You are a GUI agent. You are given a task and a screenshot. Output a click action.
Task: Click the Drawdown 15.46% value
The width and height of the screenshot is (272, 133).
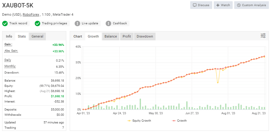coord(59,73)
